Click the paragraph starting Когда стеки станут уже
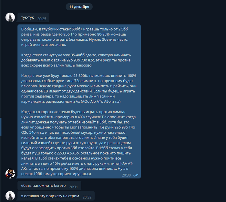Screen dimensions: 226x202 coord(76,60)
